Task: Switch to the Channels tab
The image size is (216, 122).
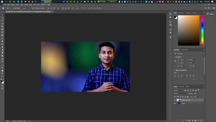Action: [x=182, y=87]
